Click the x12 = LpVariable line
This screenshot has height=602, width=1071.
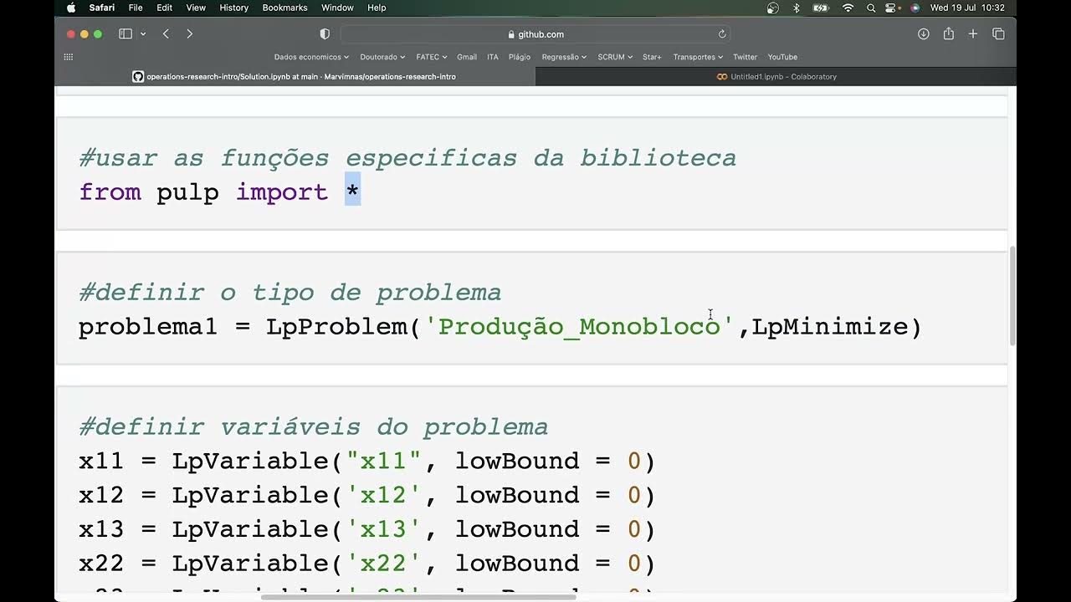(x=366, y=496)
